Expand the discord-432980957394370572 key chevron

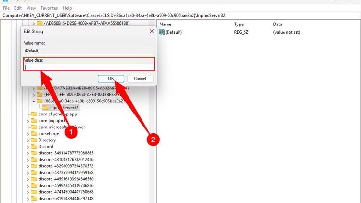(28, 166)
